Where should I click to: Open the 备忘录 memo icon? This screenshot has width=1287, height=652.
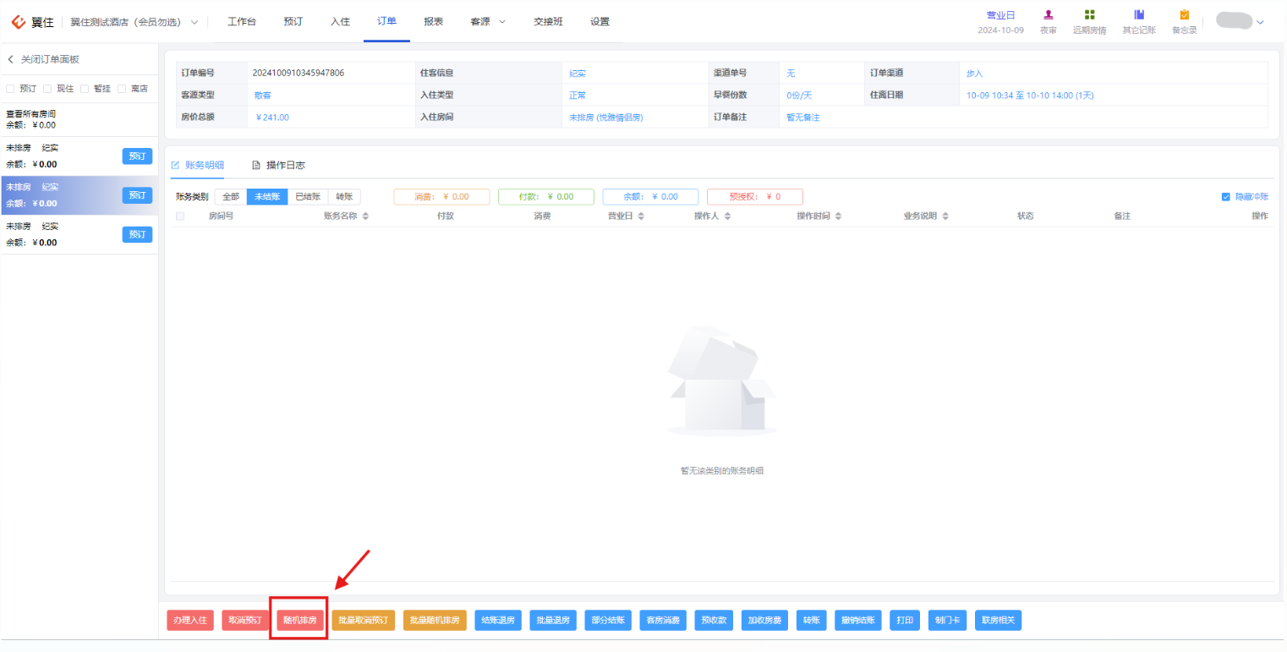coord(1184,14)
